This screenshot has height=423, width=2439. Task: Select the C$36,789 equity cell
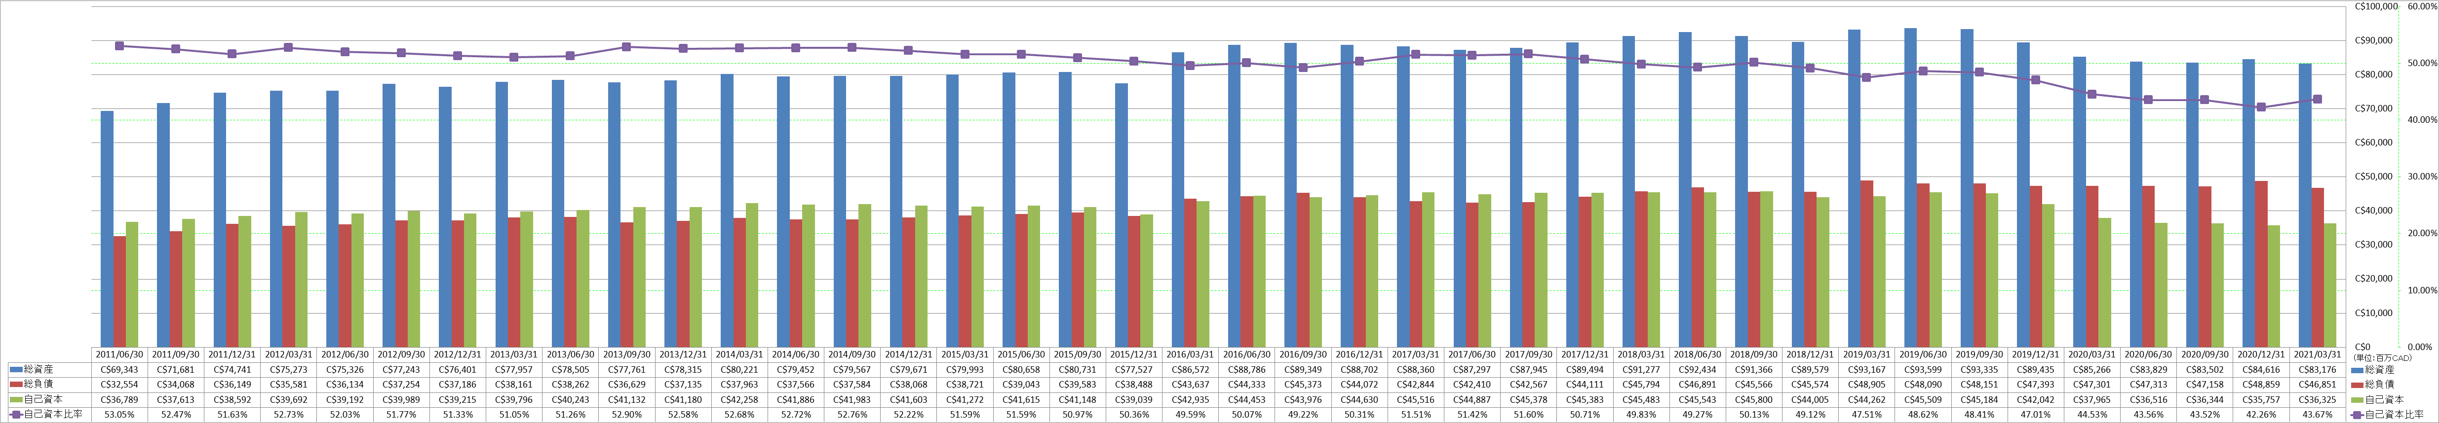[119, 399]
